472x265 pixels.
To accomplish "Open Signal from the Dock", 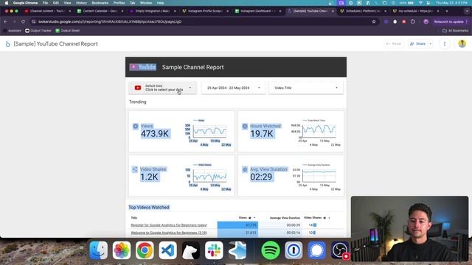I will pyautogui.click(x=316, y=250).
